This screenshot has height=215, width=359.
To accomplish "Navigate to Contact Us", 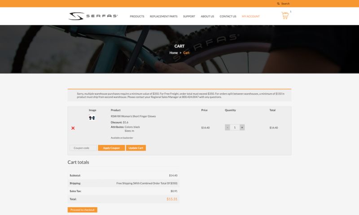I will pyautogui.click(x=228, y=17).
